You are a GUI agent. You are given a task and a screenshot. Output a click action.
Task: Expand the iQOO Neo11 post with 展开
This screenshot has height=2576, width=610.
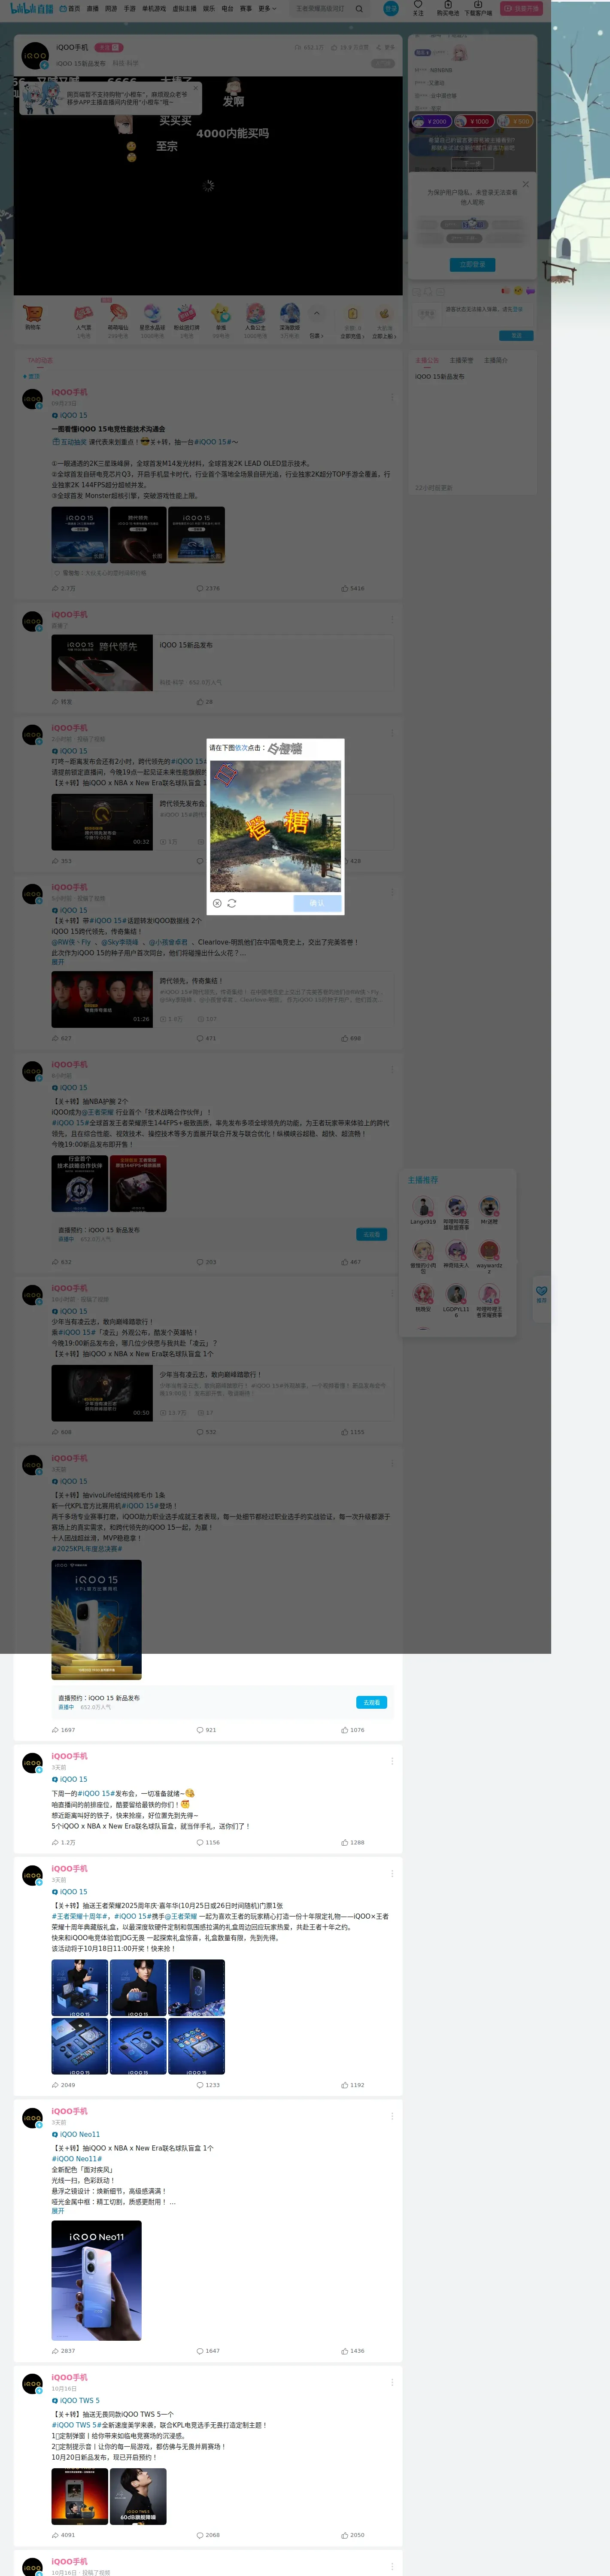click(58, 2211)
